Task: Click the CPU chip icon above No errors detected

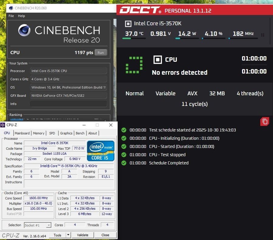Action: pyautogui.click(x=157, y=60)
